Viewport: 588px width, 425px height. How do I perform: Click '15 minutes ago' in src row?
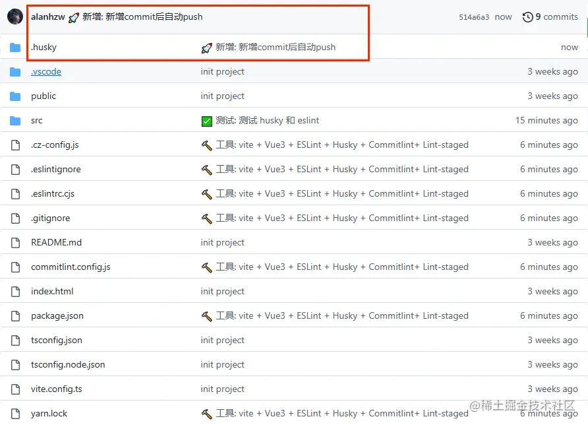click(546, 121)
